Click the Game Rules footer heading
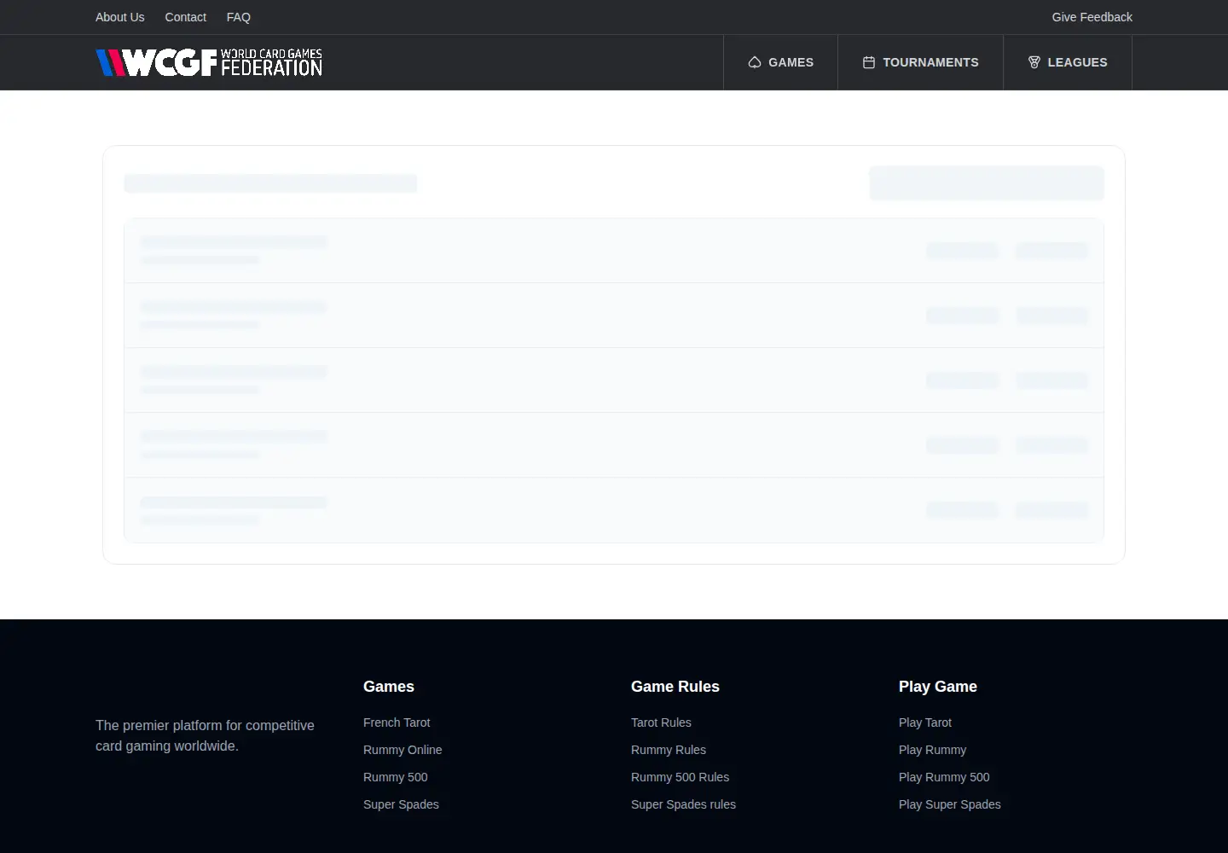The height and width of the screenshot is (853, 1228). point(675,687)
